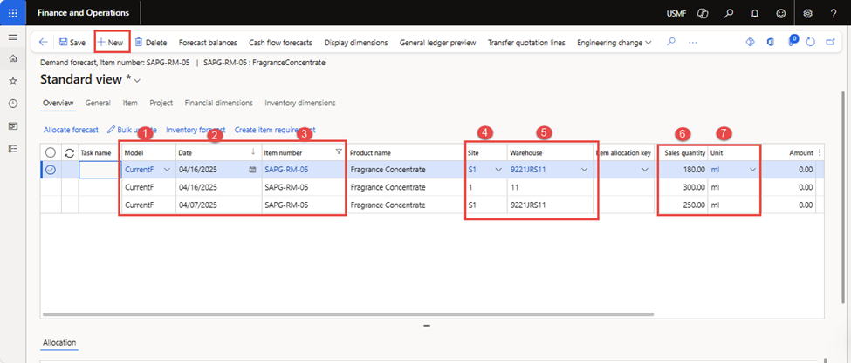This screenshot has height=363, width=851.
Task: Click the Allocate forecast link
Action: tap(71, 130)
